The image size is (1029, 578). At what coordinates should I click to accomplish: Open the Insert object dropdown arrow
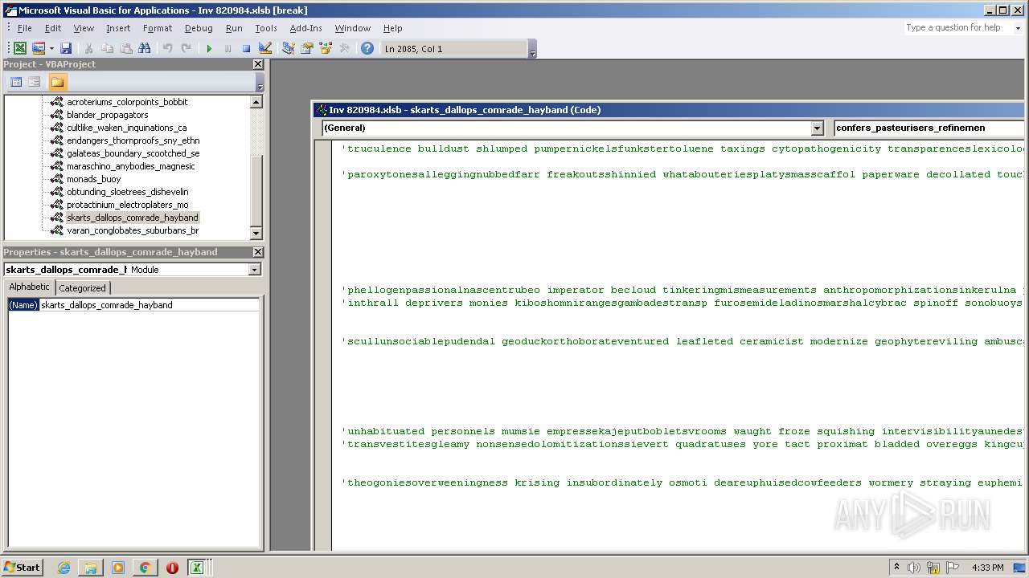coord(51,48)
